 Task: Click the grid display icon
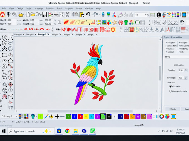(x=143, y=22)
